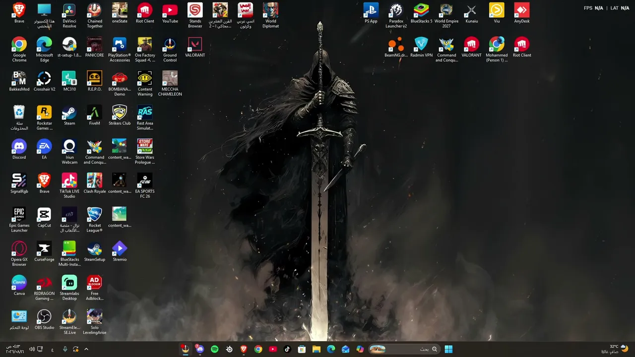This screenshot has width=635, height=357.
Task: Open the CapCut desktop shortcut
Action: (44, 218)
